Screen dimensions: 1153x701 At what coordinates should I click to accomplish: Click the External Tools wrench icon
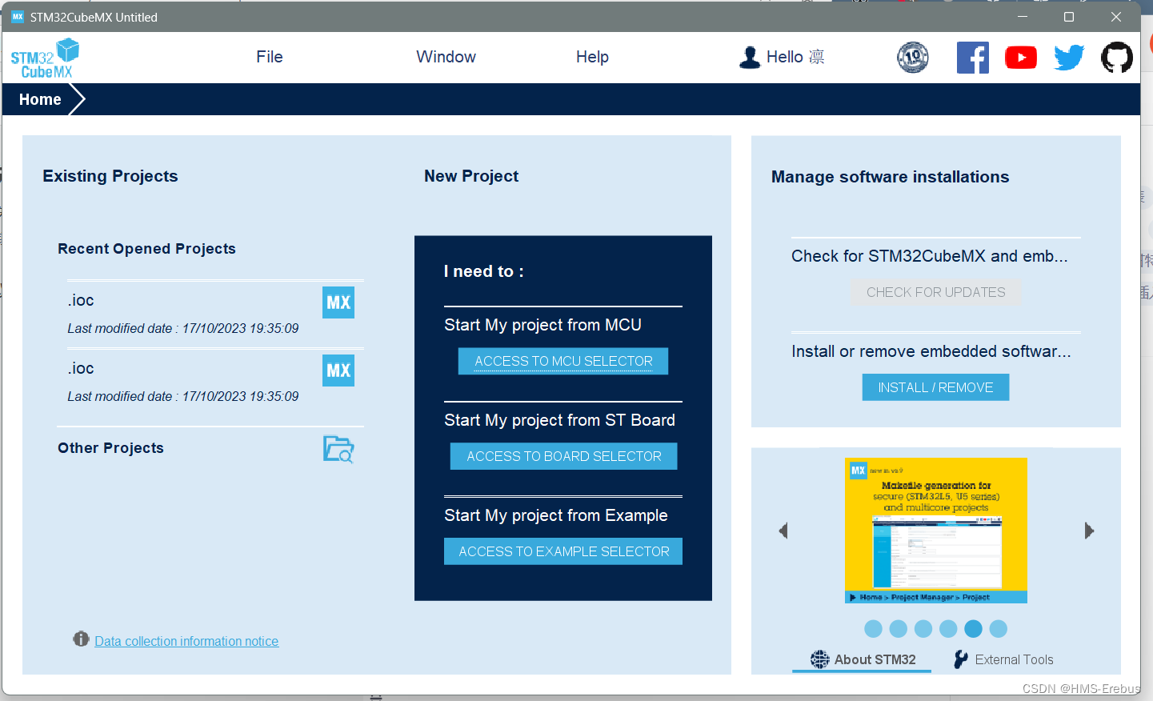click(x=961, y=659)
